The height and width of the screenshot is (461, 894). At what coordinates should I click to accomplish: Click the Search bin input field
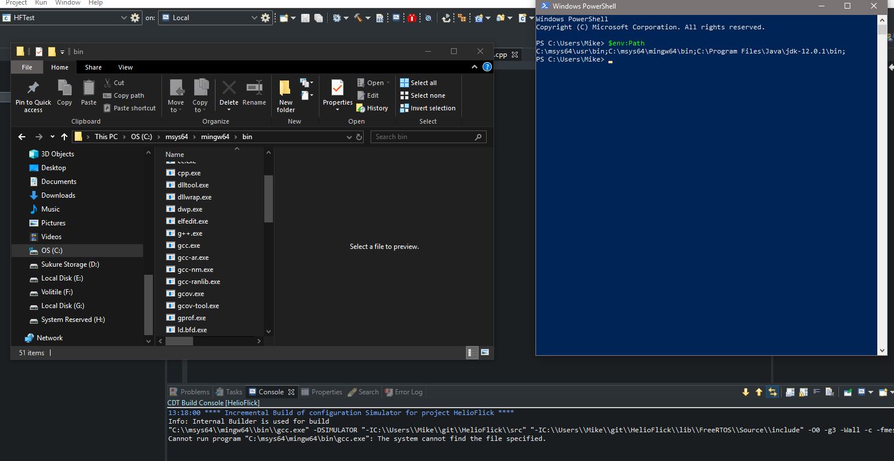(x=429, y=137)
